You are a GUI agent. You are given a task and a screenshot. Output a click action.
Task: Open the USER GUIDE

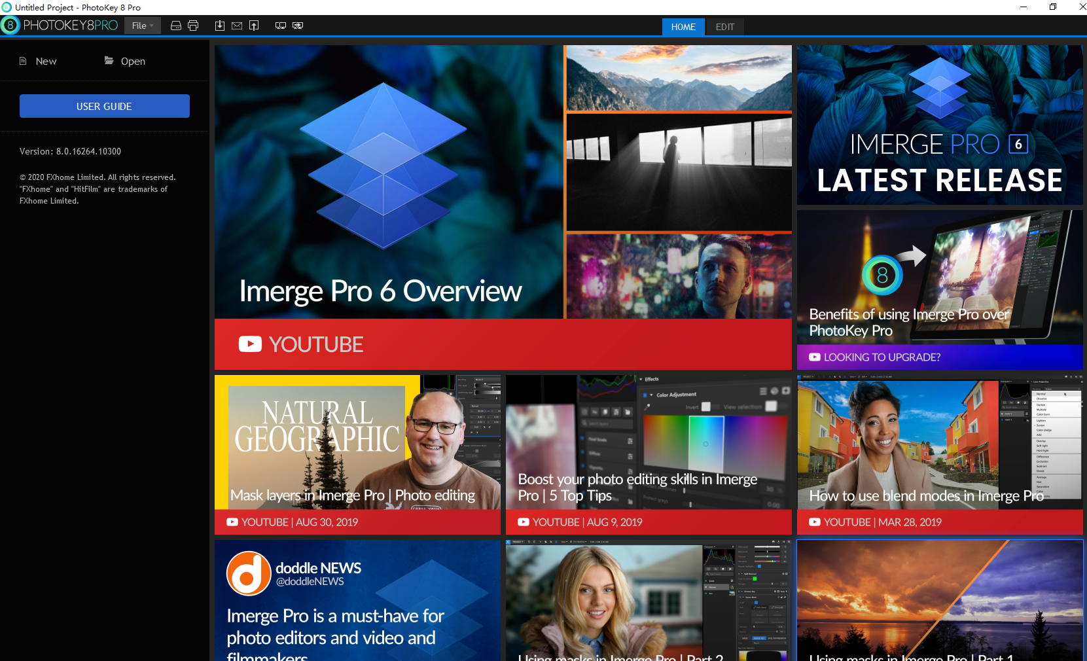[105, 106]
